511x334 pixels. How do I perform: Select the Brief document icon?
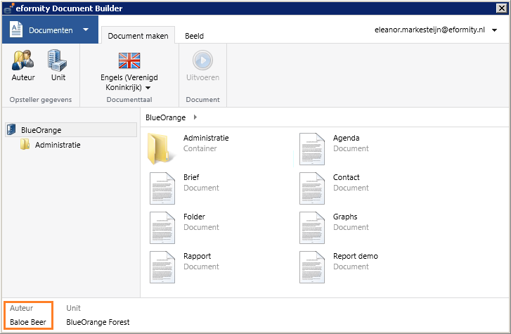point(162,188)
